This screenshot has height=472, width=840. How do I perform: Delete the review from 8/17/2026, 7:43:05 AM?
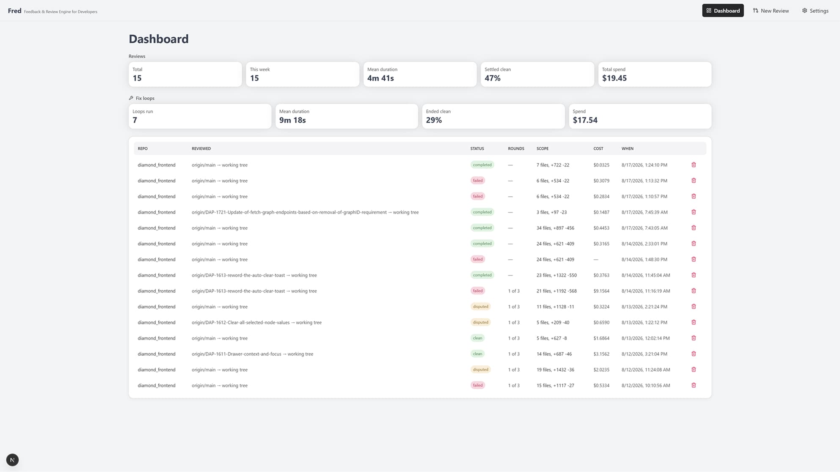694,228
